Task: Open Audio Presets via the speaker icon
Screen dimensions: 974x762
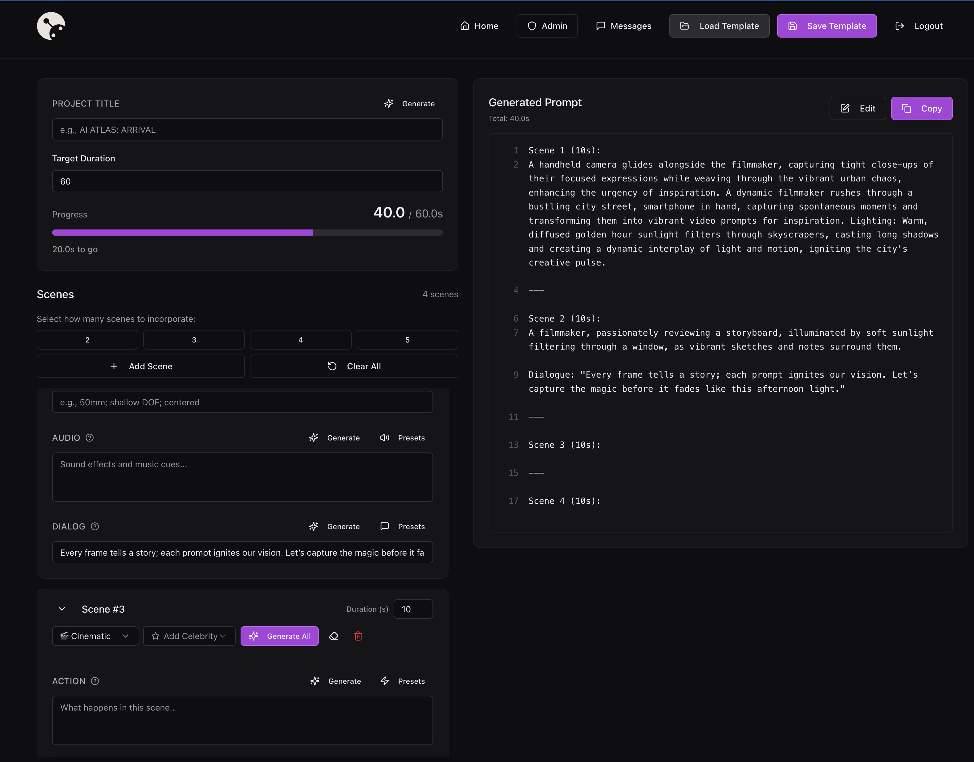Action: tap(384, 438)
